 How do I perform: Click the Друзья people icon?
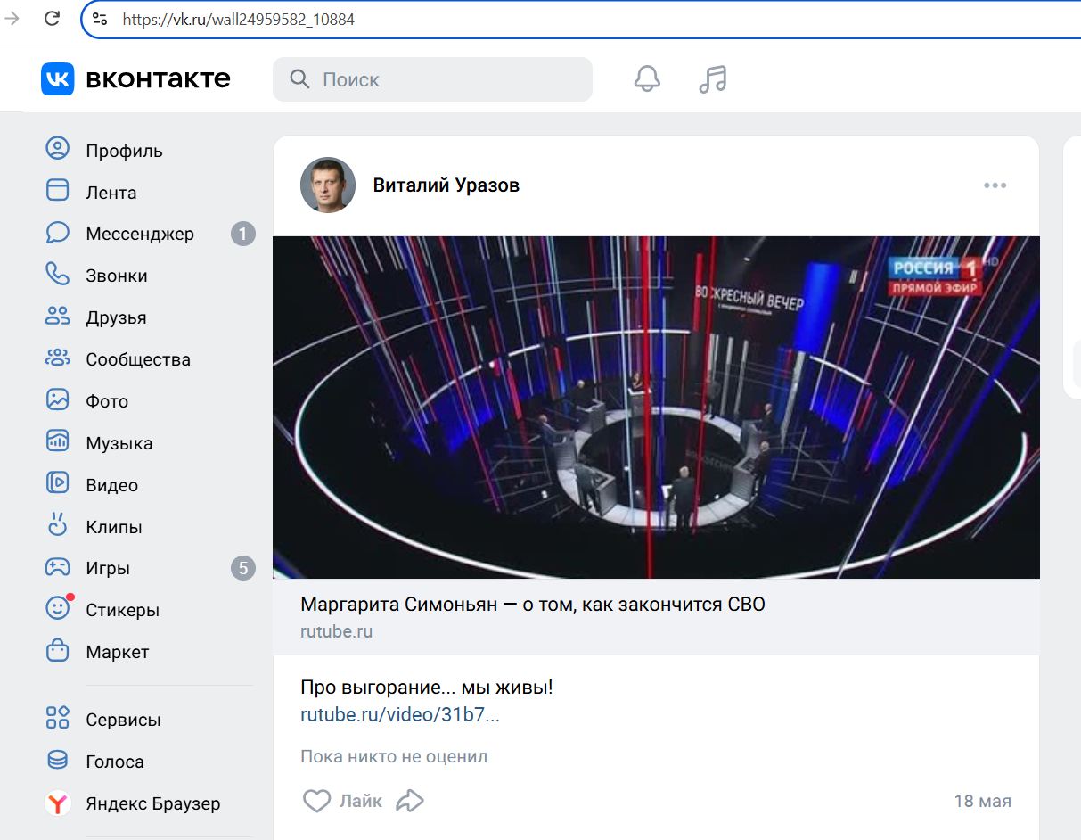[x=57, y=317]
